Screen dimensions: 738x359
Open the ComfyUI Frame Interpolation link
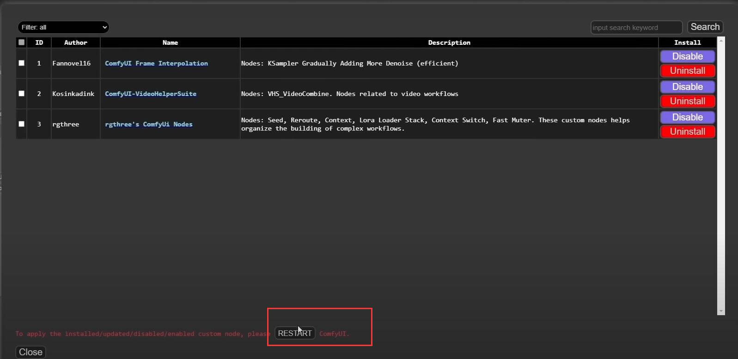[156, 63]
